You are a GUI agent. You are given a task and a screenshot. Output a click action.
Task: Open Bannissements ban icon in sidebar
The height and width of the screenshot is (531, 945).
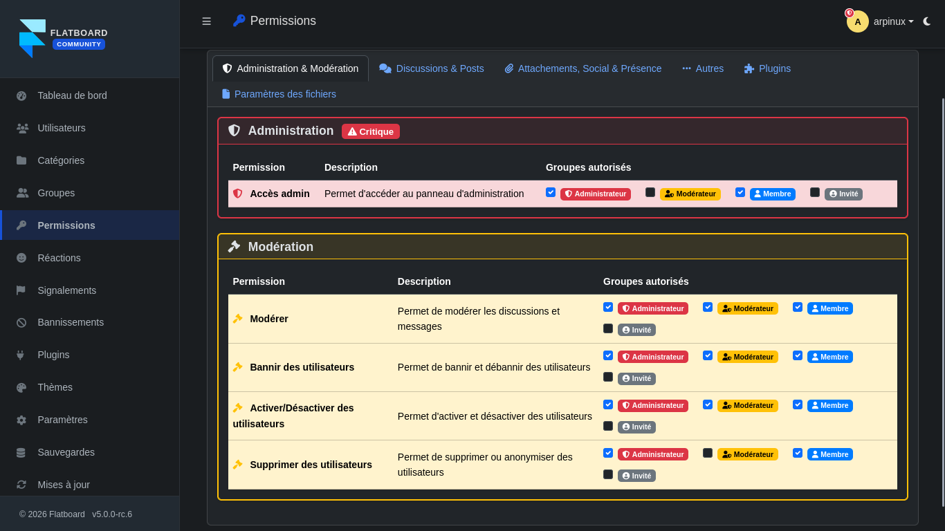click(x=21, y=323)
